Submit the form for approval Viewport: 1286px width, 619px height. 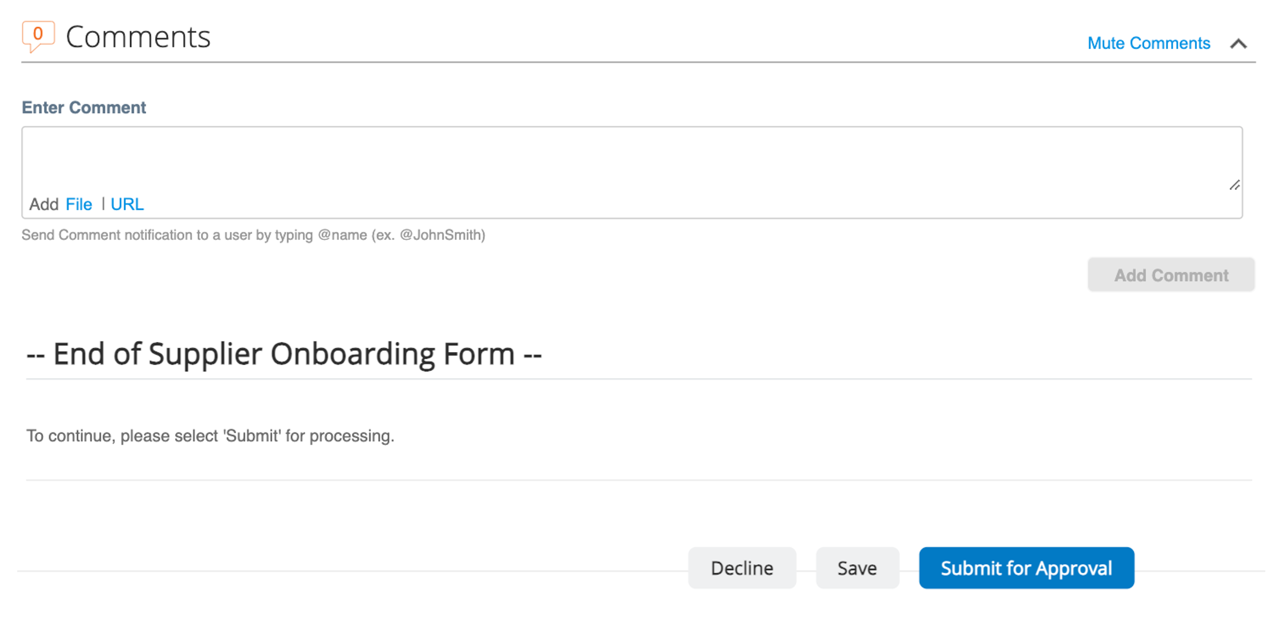click(1026, 568)
